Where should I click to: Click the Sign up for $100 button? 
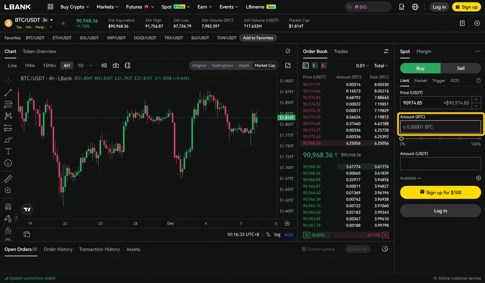[440, 192]
